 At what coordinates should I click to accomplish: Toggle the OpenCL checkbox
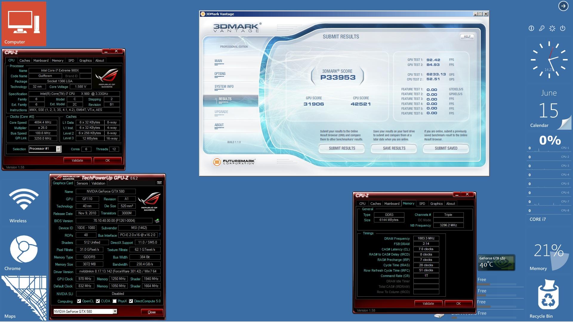pyautogui.click(x=79, y=301)
